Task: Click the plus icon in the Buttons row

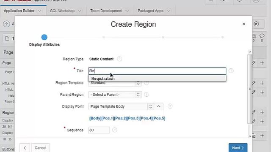Action: point(262,136)
